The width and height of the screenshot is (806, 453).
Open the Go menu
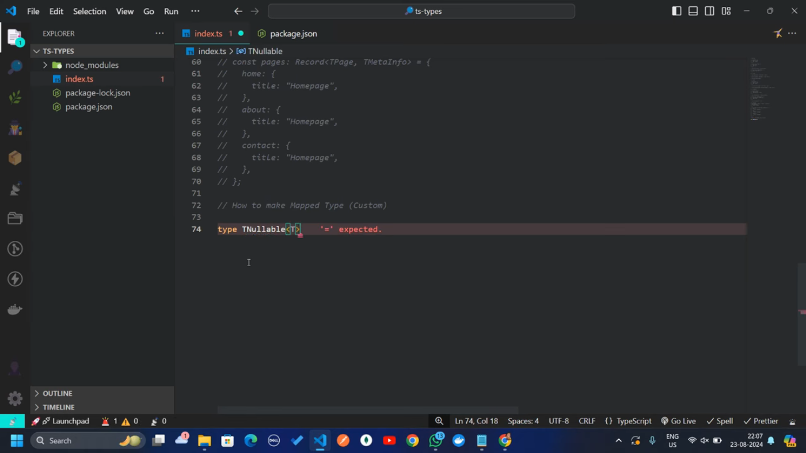coord(149,11)
